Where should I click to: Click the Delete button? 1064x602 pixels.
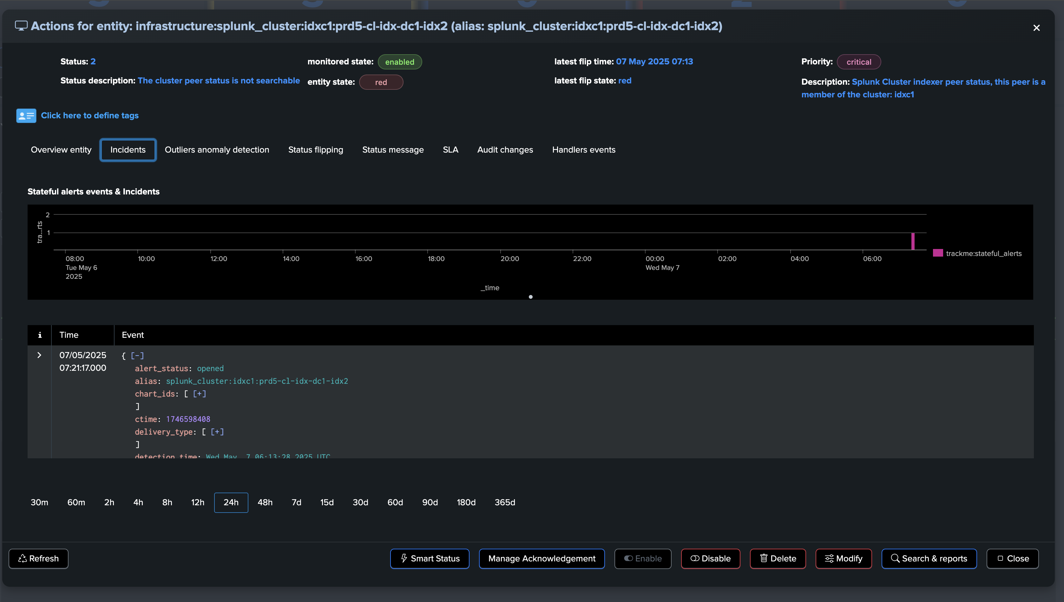(x=778, y=559)
